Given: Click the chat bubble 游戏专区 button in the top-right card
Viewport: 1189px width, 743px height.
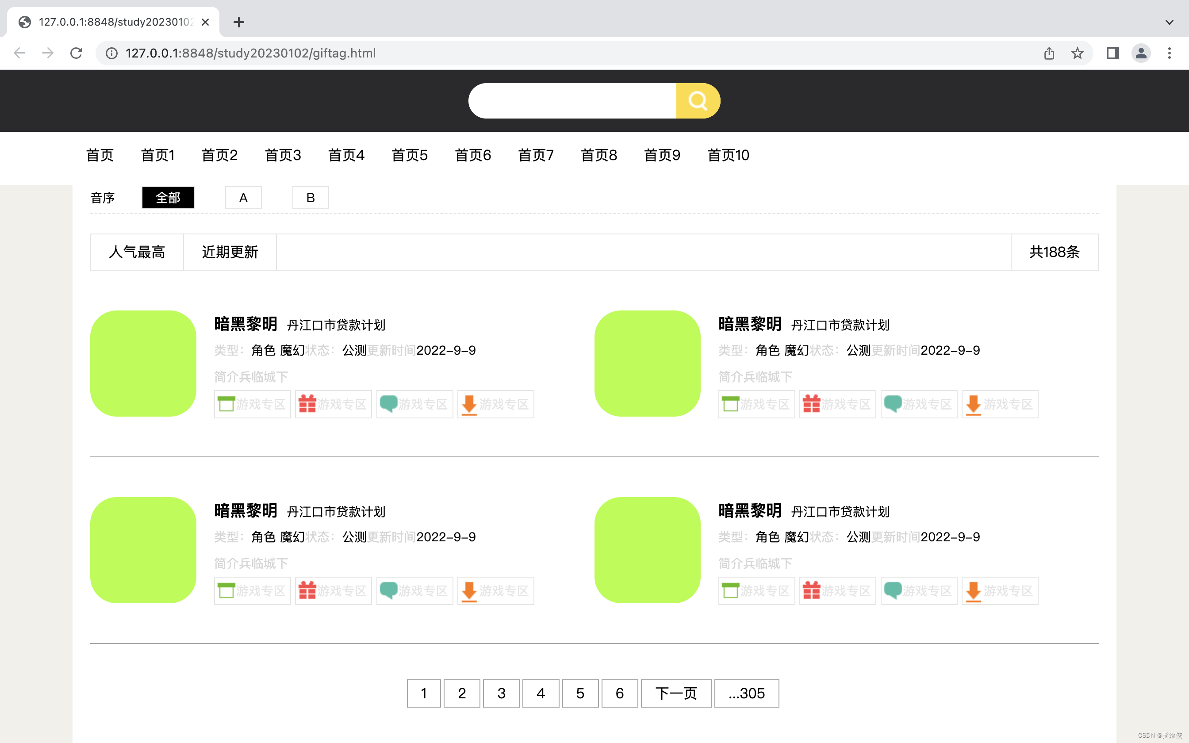Looking at the screenshot, I should [919, 404].
